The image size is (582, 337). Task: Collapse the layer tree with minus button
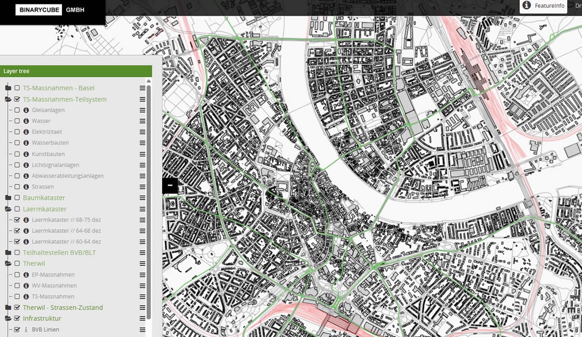click(x=170, y=186)
